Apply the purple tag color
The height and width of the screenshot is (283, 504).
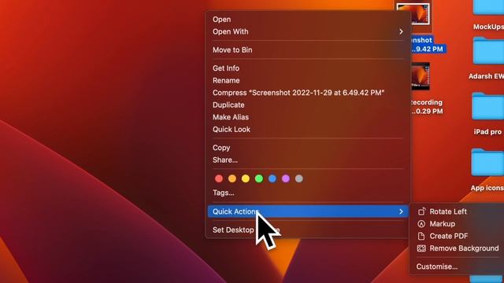[286, 178]
